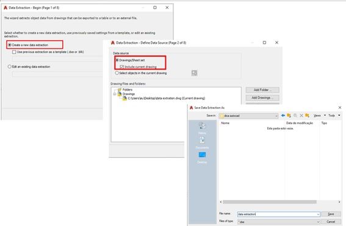The image size is (346, 226).
Task: Click the Add Drawings button
Action: pyautogui.click(x=262, y=97)
